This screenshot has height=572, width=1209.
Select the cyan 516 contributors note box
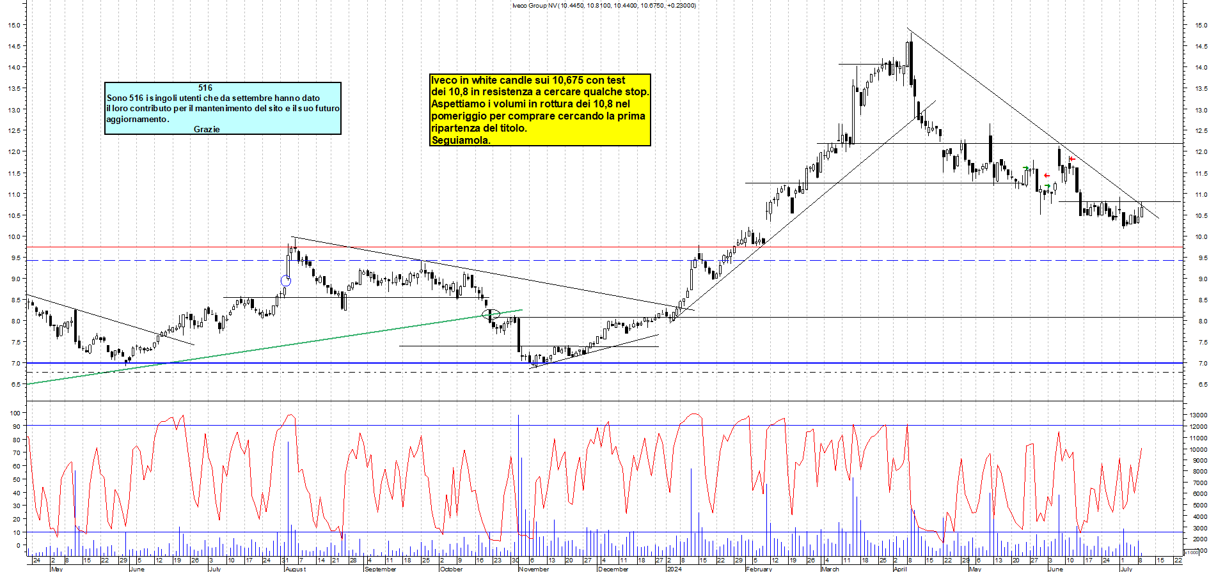point(223,108)
